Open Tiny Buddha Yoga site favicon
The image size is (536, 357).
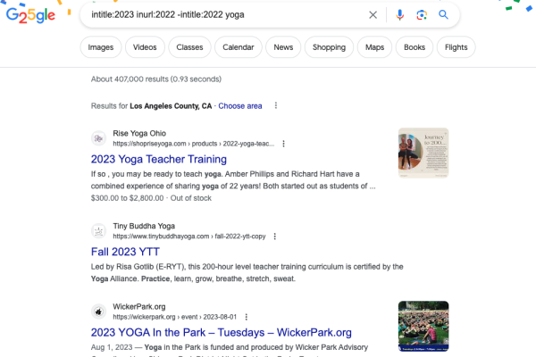(x=98, y=231)
